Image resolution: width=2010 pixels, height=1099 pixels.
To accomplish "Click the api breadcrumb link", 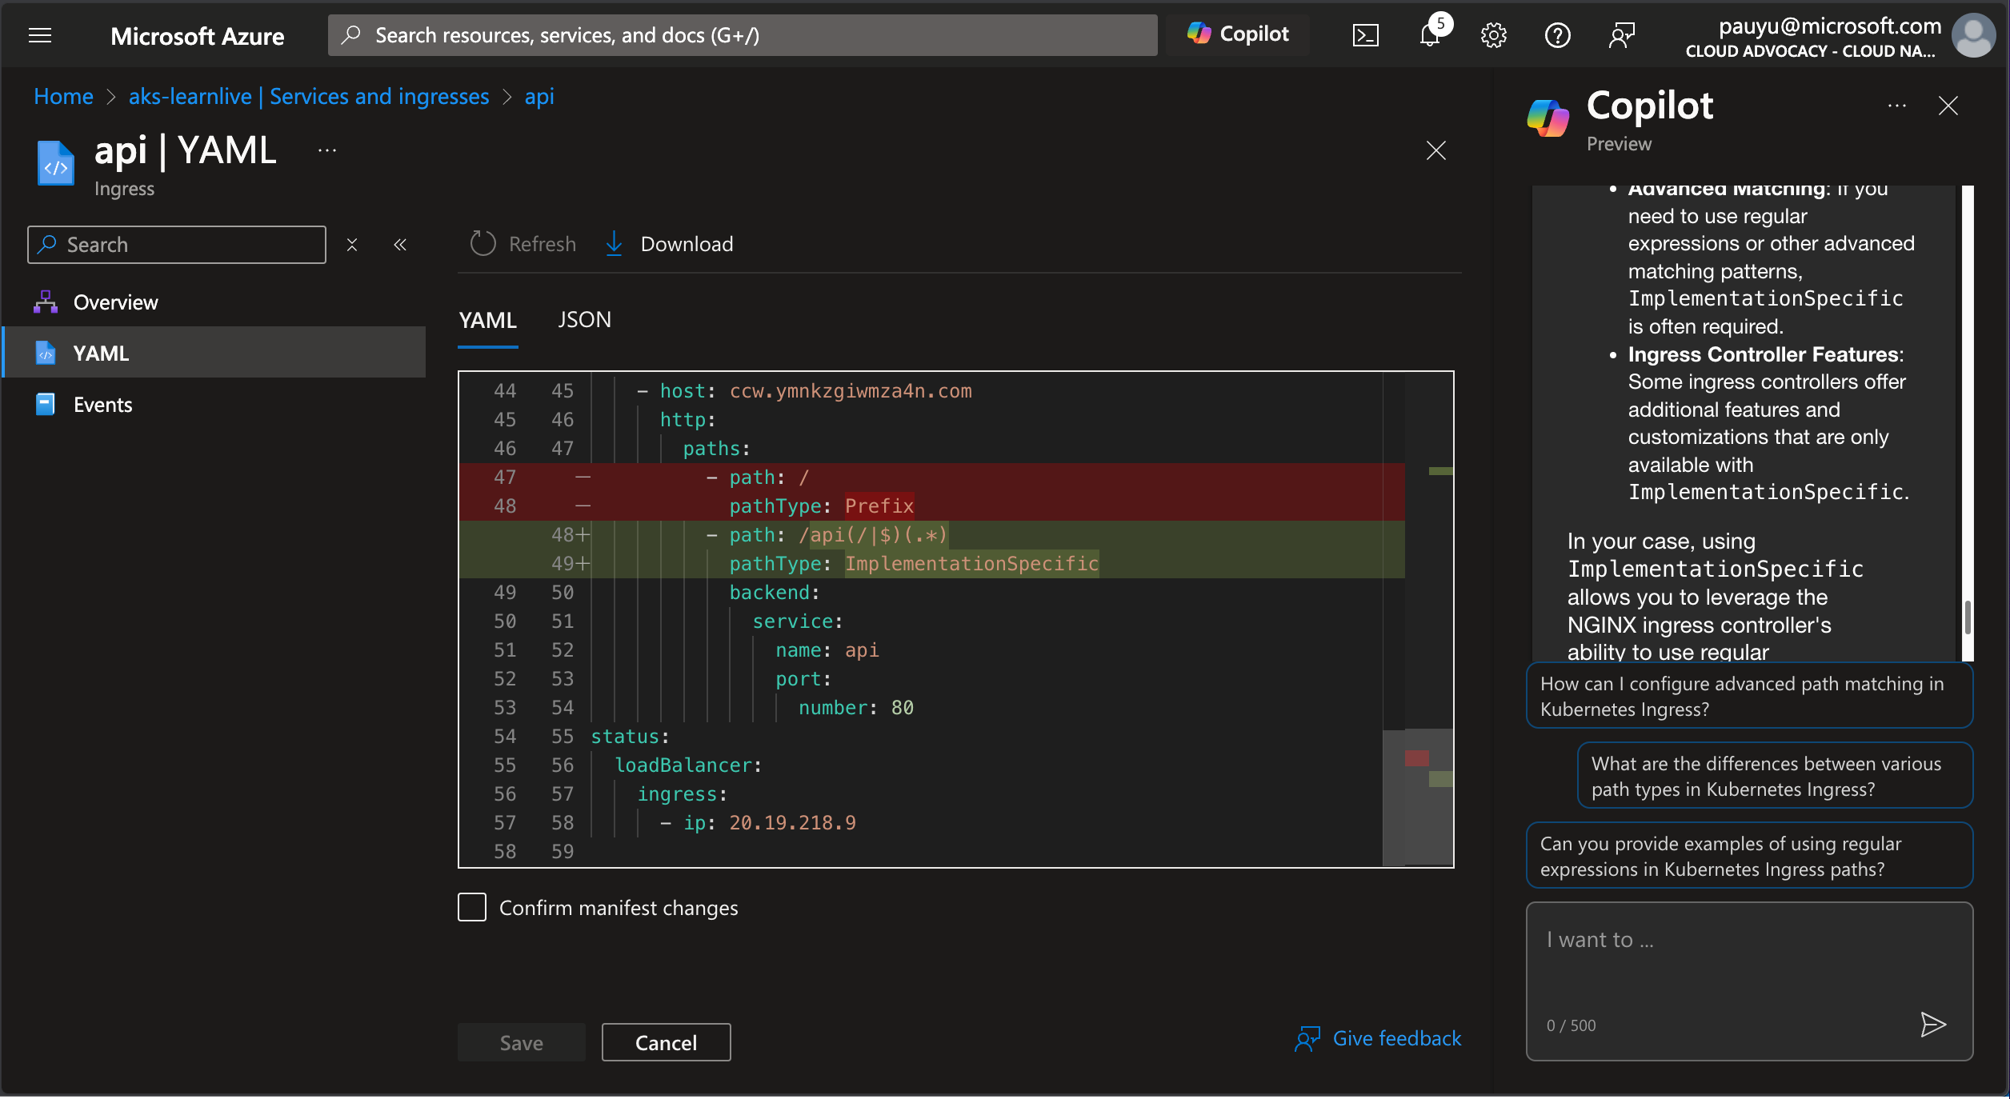I will tap(539, 97).
